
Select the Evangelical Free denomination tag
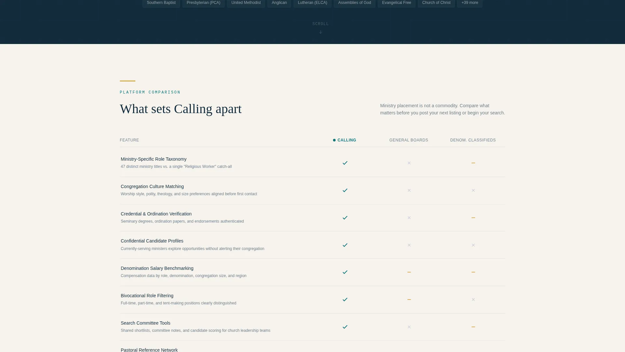click(x=396, y=3)
